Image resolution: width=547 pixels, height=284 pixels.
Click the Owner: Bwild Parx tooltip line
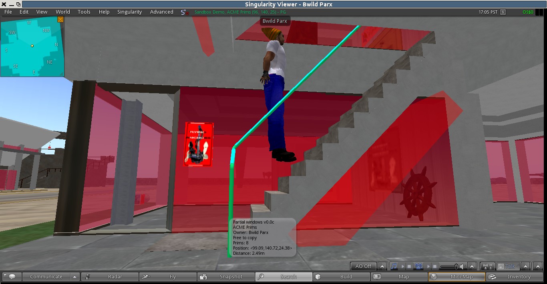[x=251, y=232]
